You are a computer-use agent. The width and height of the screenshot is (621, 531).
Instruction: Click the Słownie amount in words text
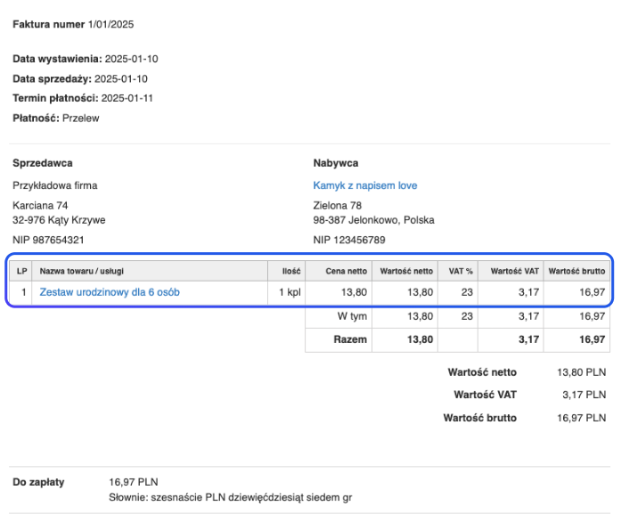pyautogui.click(x=230, y=497)
